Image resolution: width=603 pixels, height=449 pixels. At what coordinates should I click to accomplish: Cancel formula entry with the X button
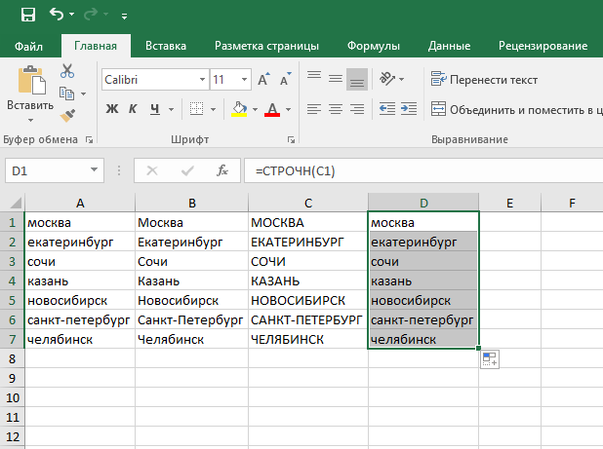152,170
